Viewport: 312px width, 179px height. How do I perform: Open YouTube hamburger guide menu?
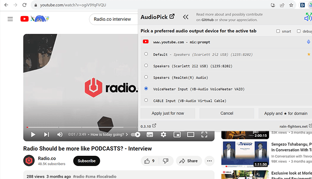[x=10, y=19]
